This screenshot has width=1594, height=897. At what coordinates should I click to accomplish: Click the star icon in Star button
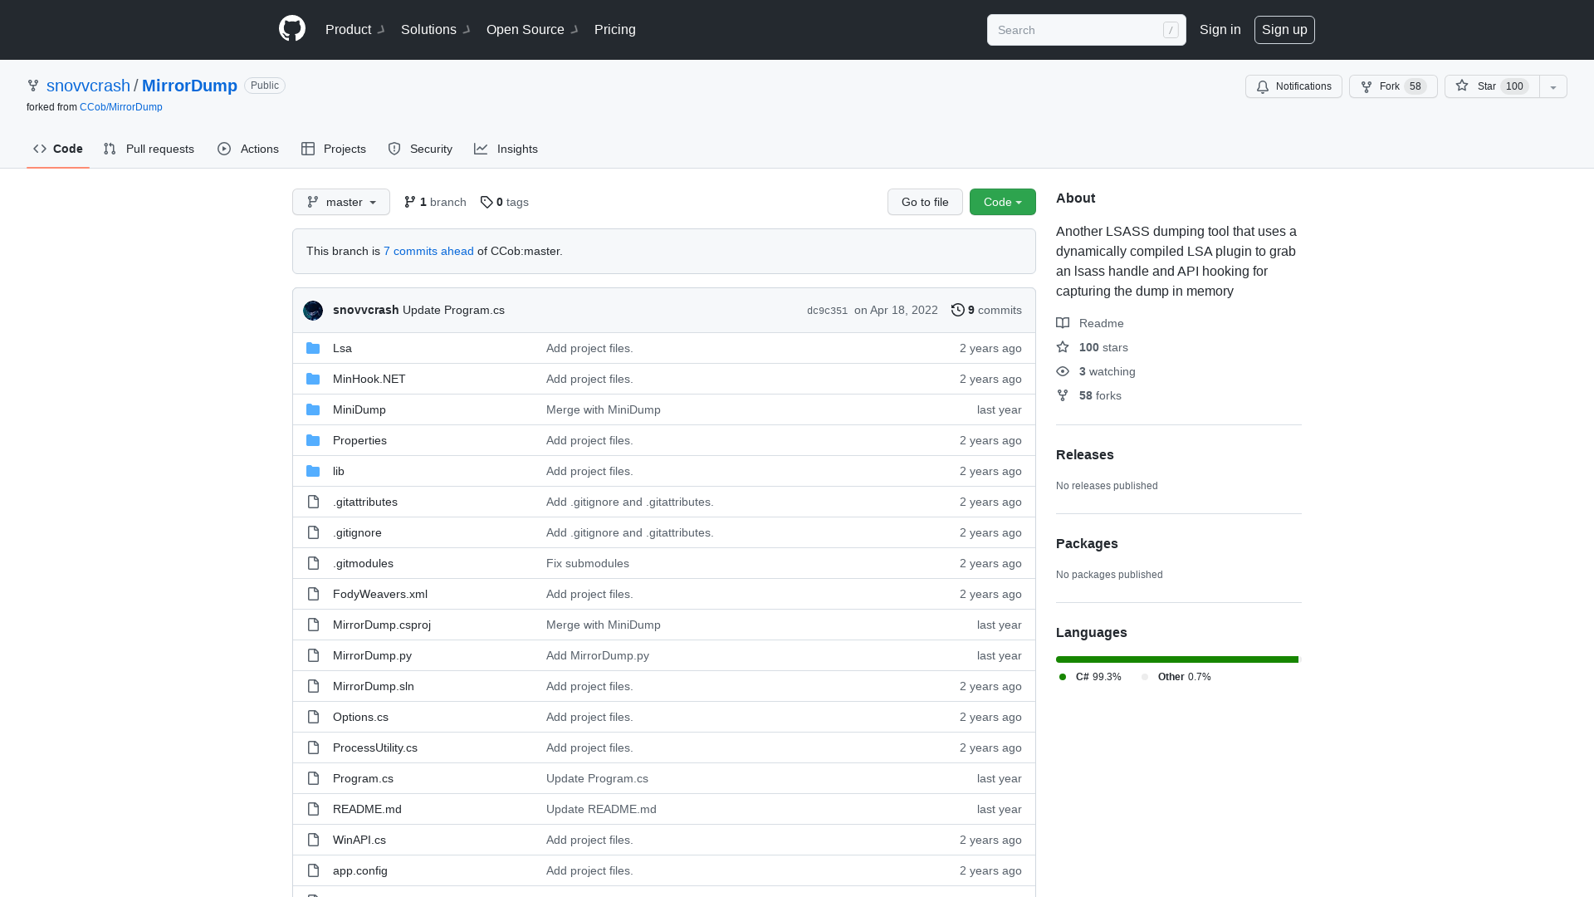point(1462,86)
